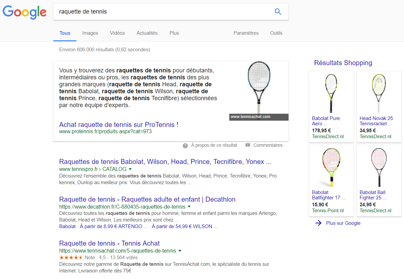Open Babolat Ball Fighter 25 product title

coord(373,195)
